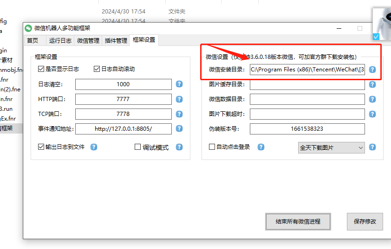Switch to the 插件管理 tab
The image size is (391, 249).
click(116, 41)
